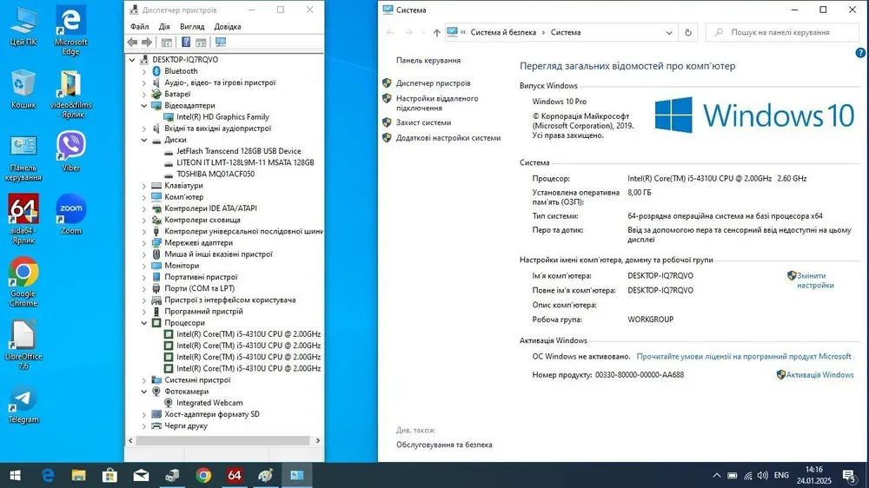Click the control panel search field
Viewport: 869px width, 488px height.
[x=786, y=32]
